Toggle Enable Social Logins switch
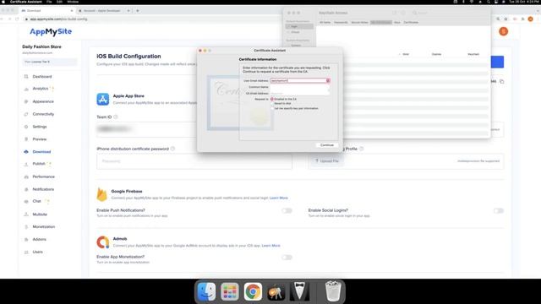 [498, 210]
